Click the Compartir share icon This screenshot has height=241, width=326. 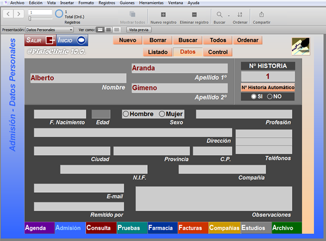click(x=261, y=14)
